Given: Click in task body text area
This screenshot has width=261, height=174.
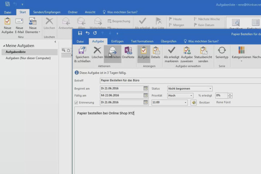Looking at the screenshot, I should (x=168, y=141).
